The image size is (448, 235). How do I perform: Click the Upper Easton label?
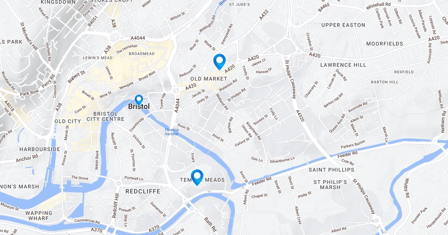tap(343, 25)
